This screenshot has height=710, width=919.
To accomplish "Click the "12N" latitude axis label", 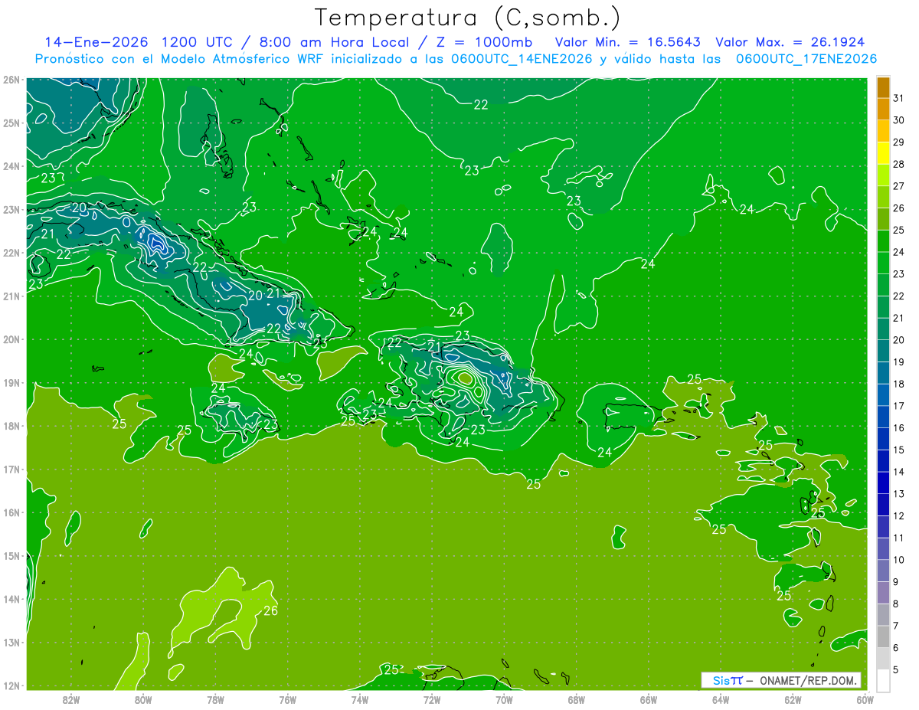I will (x=11, y=685).
